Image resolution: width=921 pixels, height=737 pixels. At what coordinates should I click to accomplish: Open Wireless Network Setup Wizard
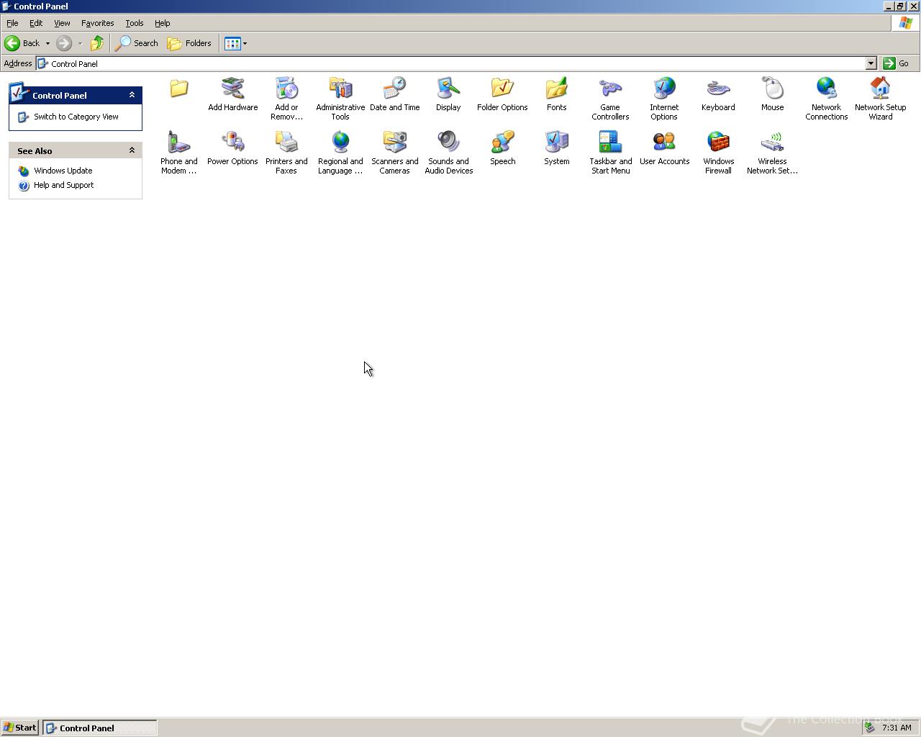(772, 153)
